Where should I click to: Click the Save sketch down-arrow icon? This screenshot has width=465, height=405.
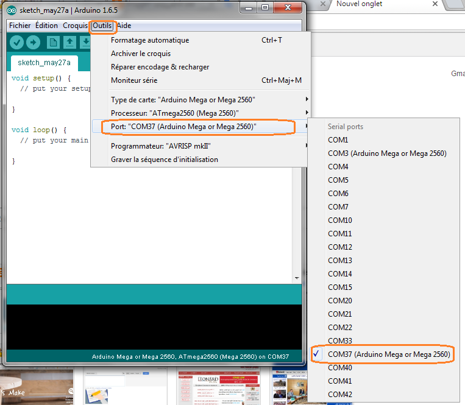[x=86, y=43]
